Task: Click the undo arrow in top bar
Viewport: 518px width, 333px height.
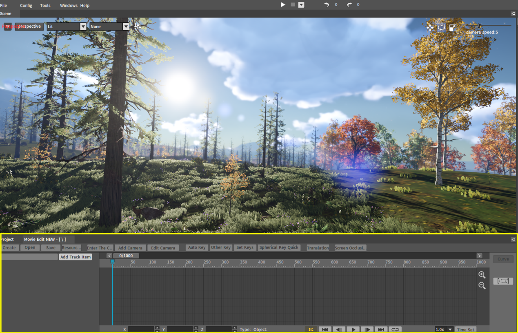Action: coord(327,4)
